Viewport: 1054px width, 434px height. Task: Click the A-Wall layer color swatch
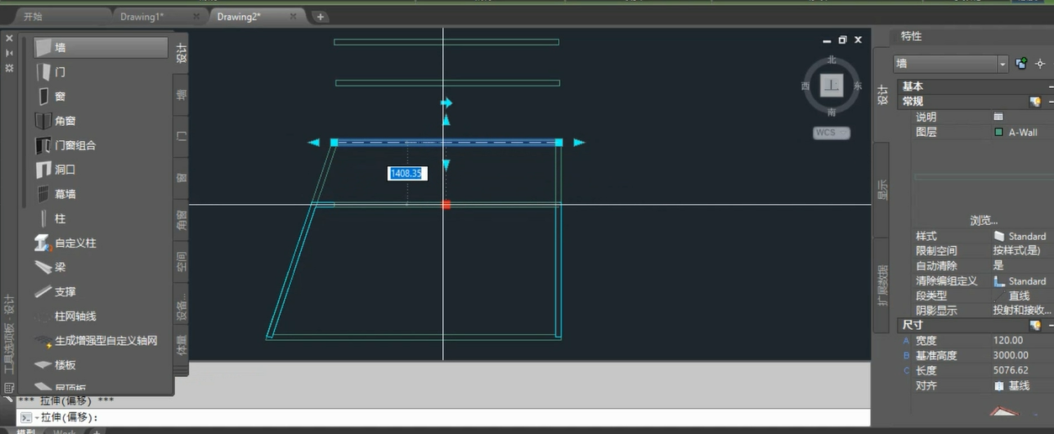tap(999, 132)
